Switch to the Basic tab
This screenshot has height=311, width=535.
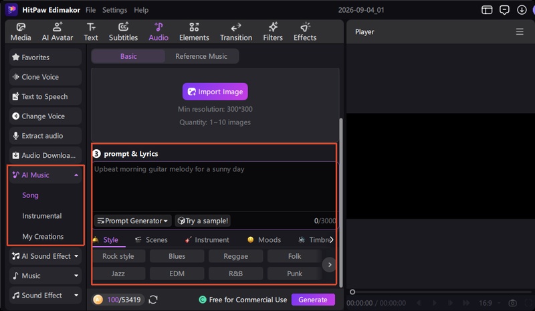point(128,56)
